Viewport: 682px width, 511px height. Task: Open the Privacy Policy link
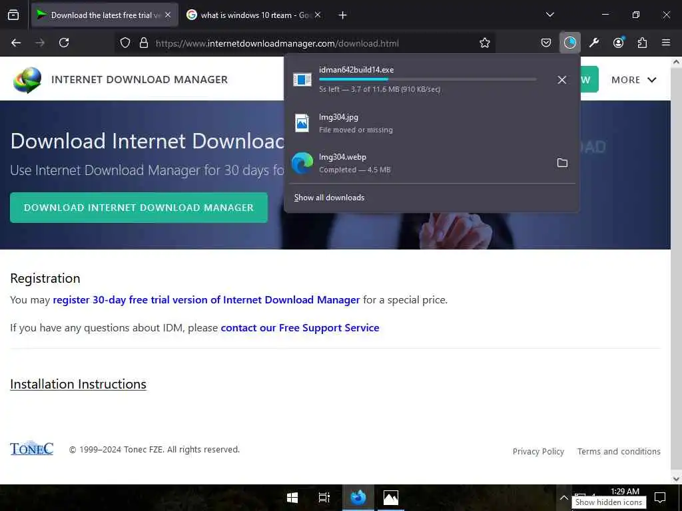(538, 452)
